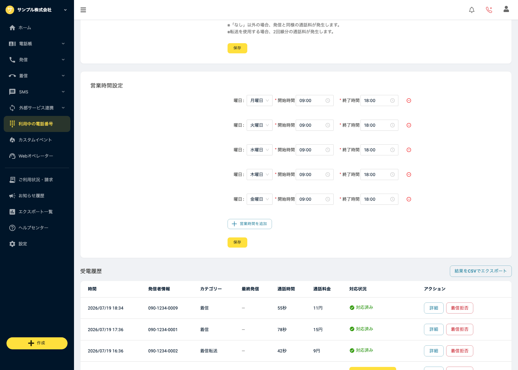Remove the 月曜日 business hours row

pyautogui.click(x=409, y=101)
